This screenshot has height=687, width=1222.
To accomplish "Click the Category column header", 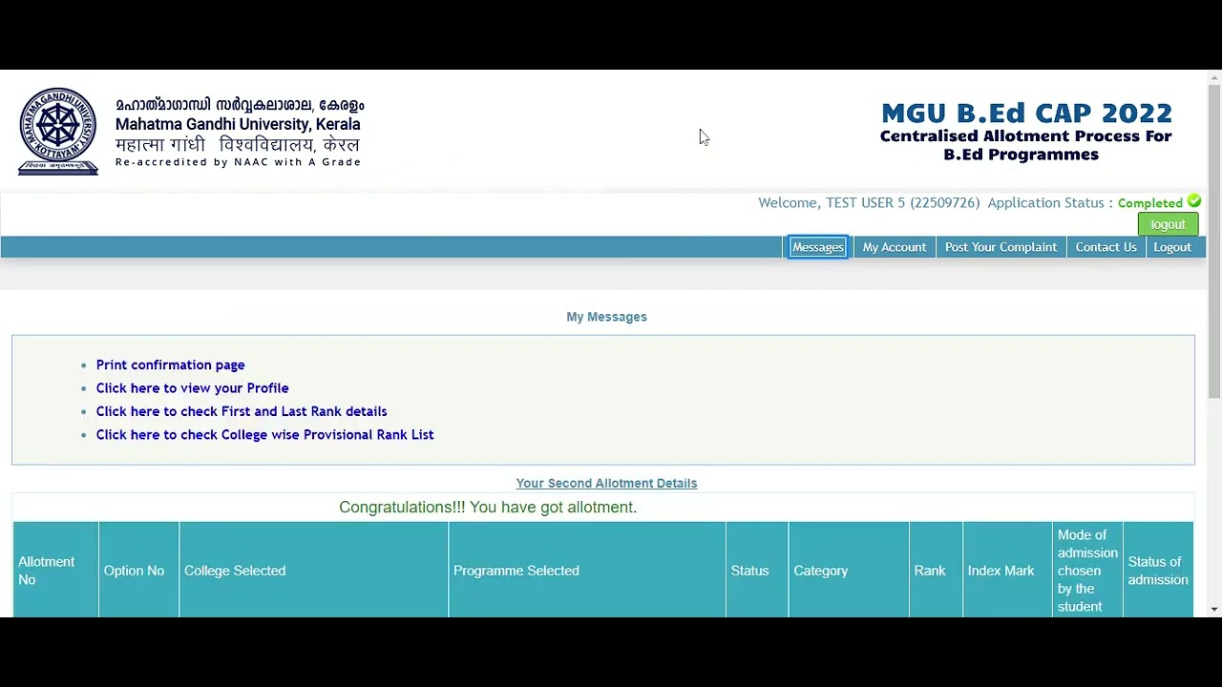I will [x=849, y=571].
